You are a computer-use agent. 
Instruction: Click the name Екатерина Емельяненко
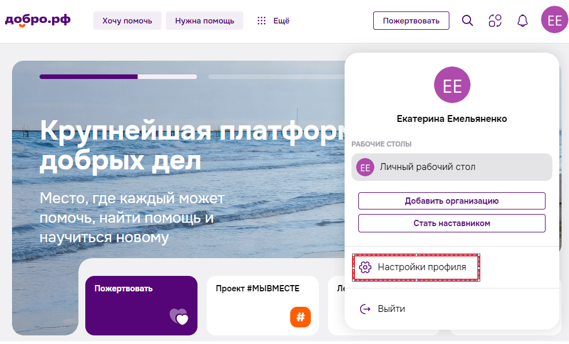tap(452, 119)
